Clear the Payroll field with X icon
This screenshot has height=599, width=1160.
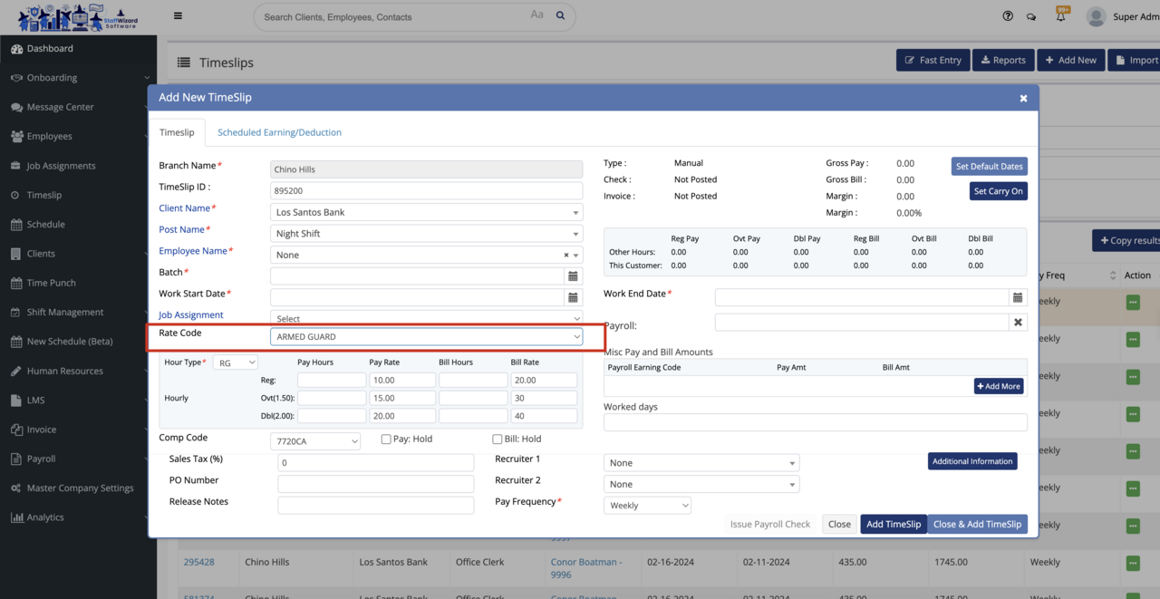1018,323
